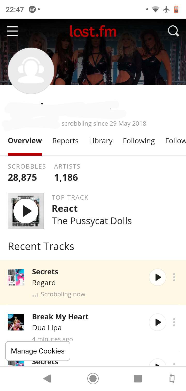The image size is (186, 391).
Task: Switch to the Reports tab
Action: point(65,141)
